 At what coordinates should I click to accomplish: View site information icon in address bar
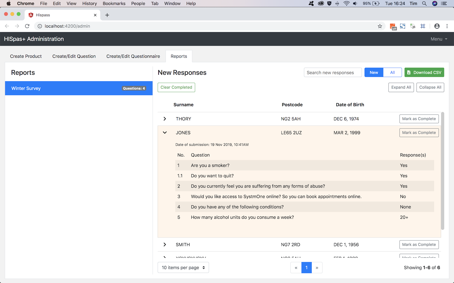(40, 26)
